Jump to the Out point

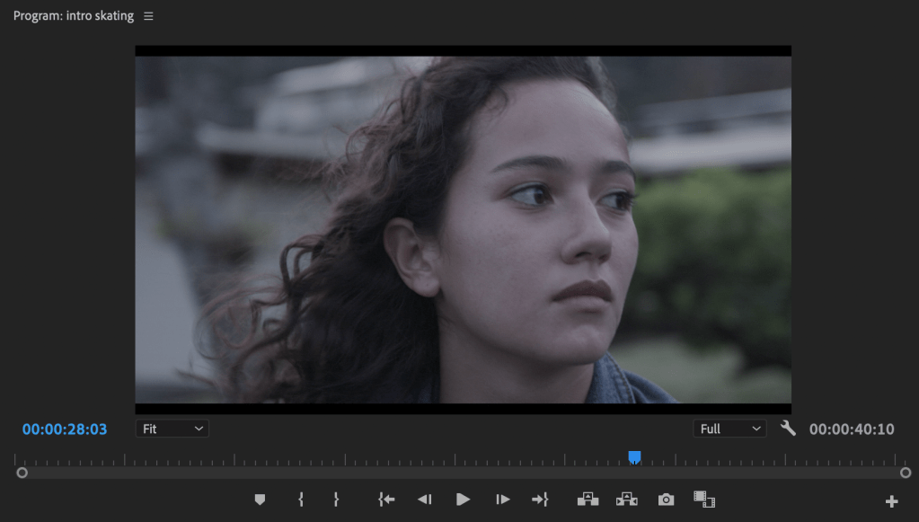tap(540, 500)
